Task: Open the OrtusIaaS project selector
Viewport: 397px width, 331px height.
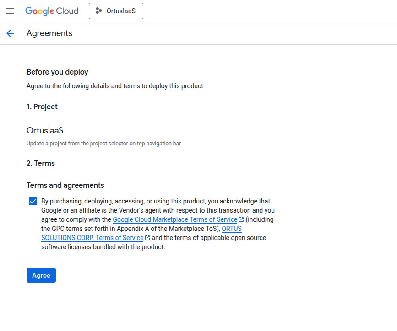Action: pyautogui.click(x=116, y=11)
